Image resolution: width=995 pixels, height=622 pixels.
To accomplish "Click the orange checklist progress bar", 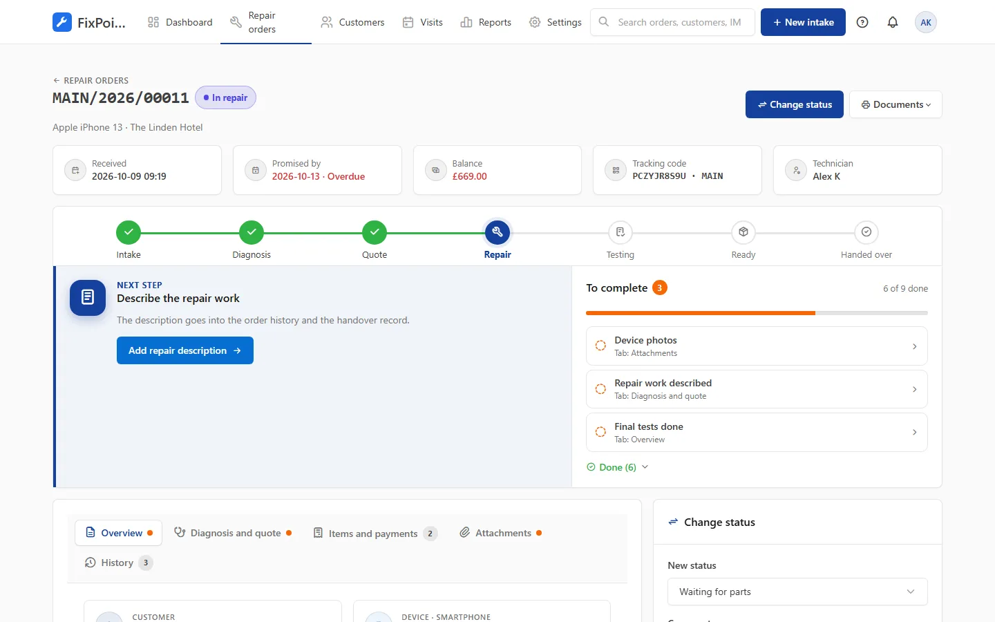I will click(x=701, y=313).
